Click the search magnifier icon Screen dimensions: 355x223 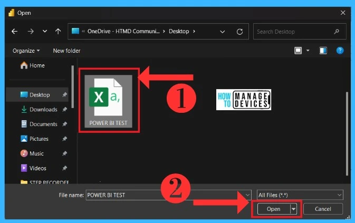click(x=337, y=32)
